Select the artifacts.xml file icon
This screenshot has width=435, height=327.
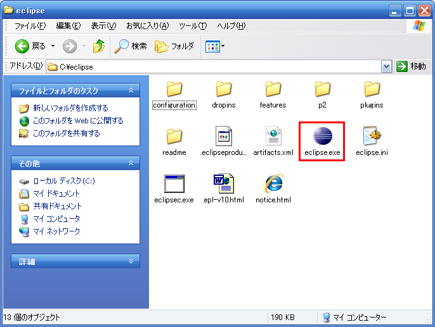point(273,136)
